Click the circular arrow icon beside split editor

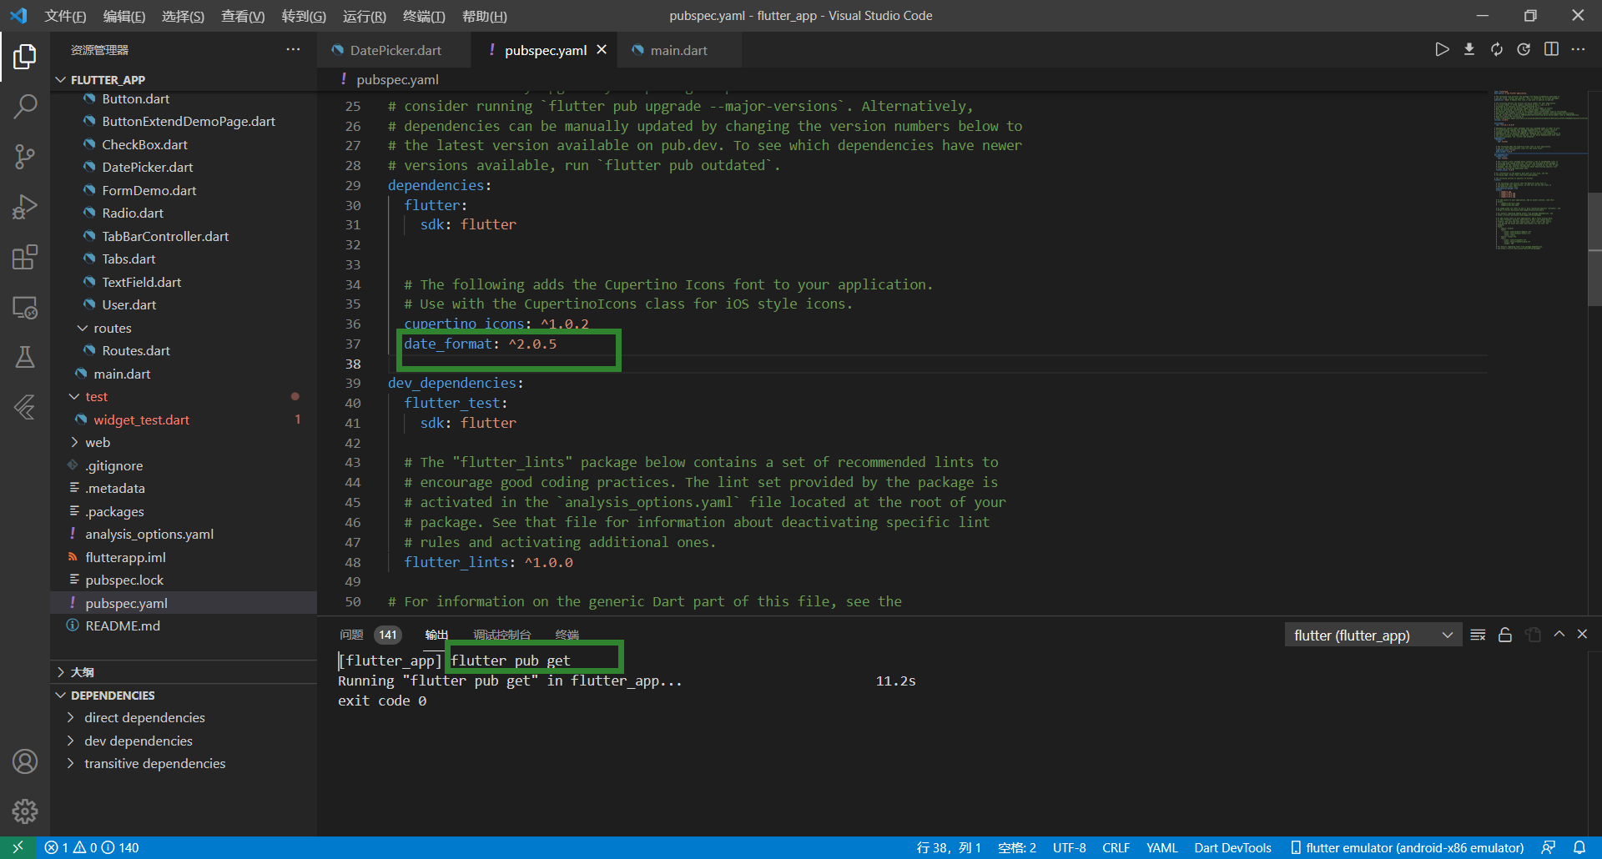tap(1524, 49)
